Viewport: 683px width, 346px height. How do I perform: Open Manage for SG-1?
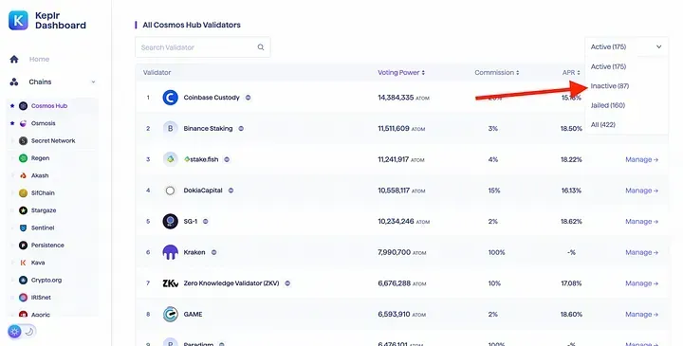641,221
